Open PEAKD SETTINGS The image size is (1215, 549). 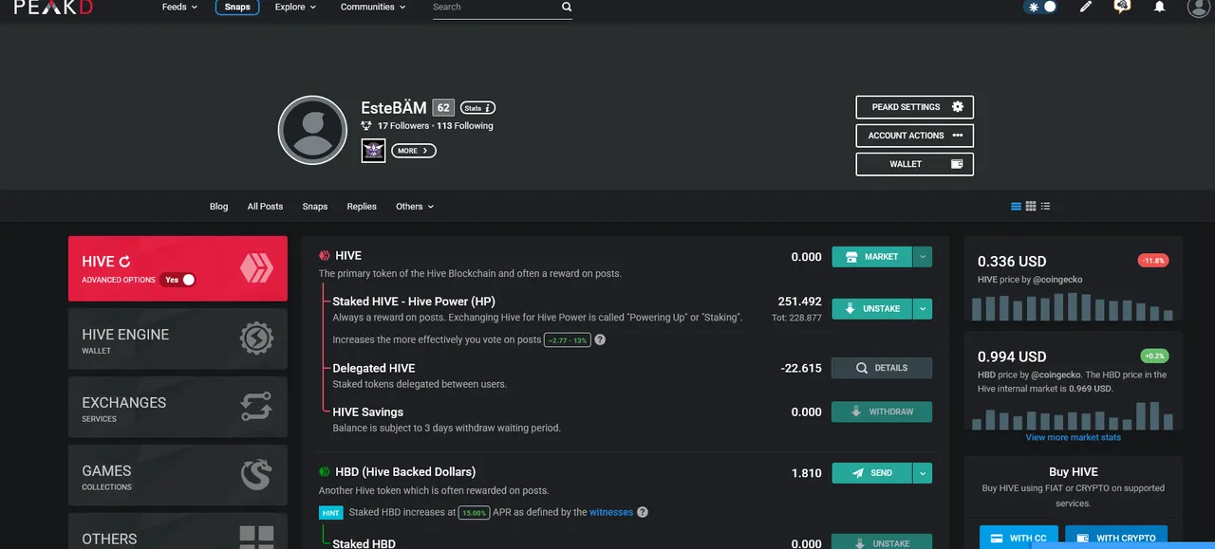click(x=915, y=107)
